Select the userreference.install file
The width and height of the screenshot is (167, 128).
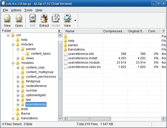[83, 58]
